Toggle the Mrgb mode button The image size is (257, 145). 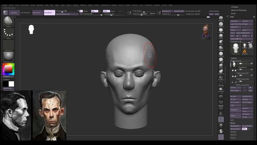point(86,11)
